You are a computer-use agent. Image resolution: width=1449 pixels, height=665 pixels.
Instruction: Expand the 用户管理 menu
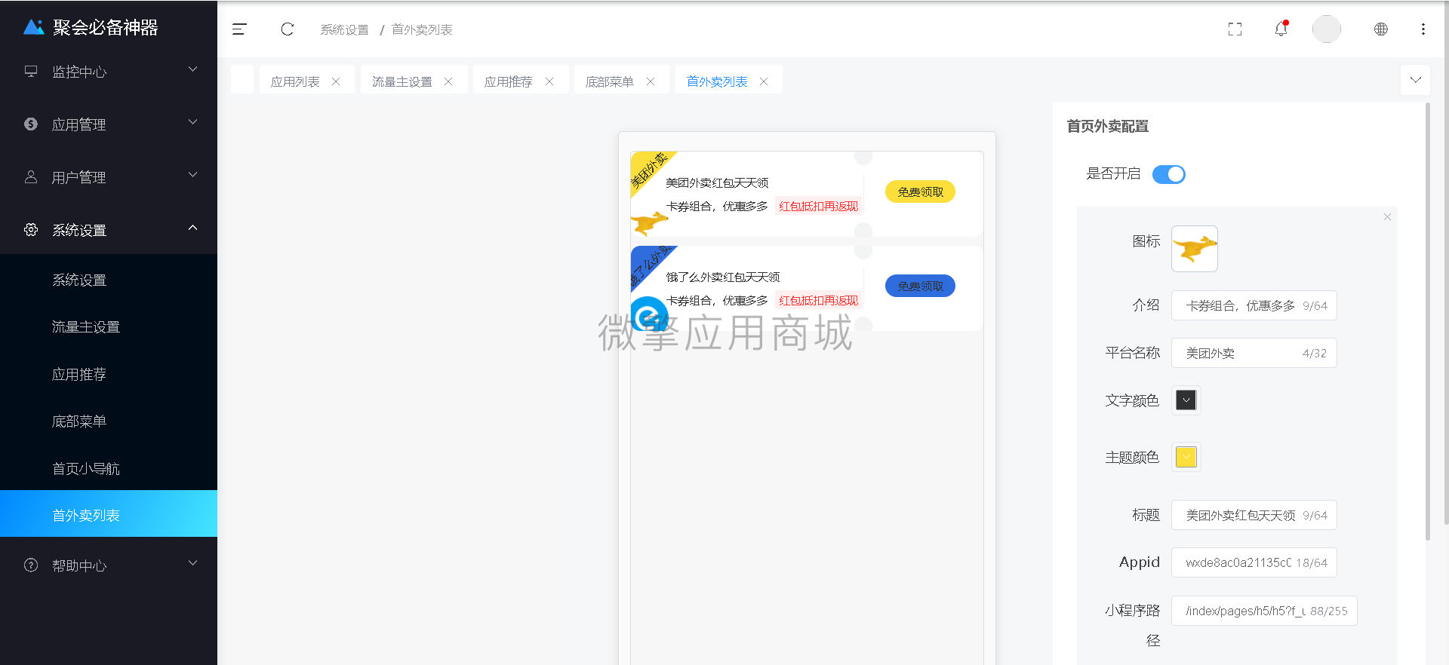coord(192,175)
